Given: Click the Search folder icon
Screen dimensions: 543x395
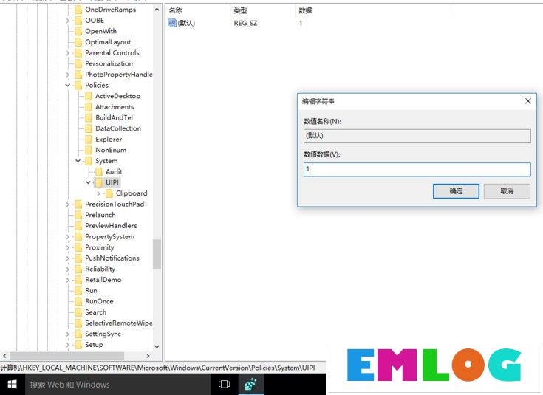Looking at the screenshot, I should (x=78, y=312).
